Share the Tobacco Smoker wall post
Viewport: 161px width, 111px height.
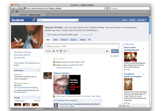point(98,96)
